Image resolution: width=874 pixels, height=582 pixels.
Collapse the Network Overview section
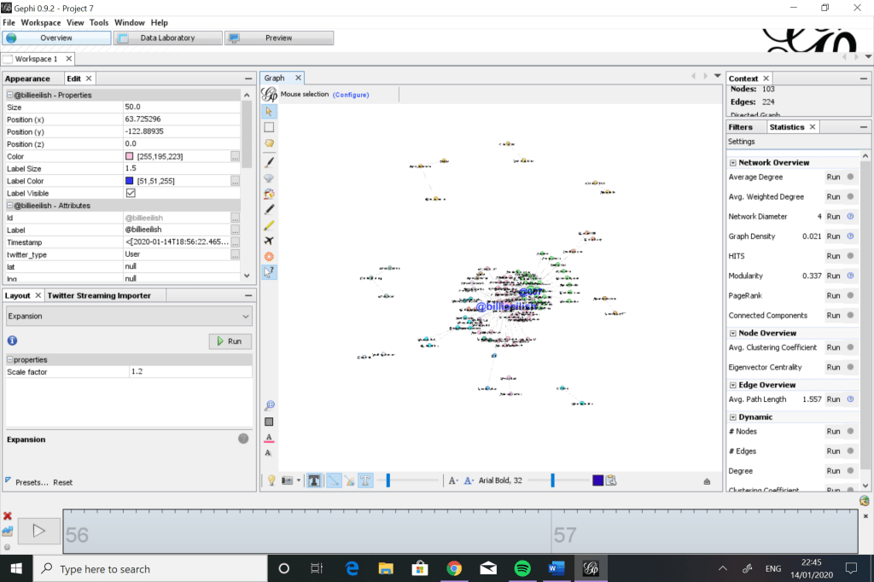click(732, 162)
